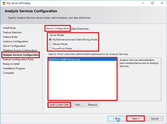The width and height of the screenshot is (167, 124).
Task: Proceed with the Next > button
Action: pyautogui.click(x=136, y=119)
